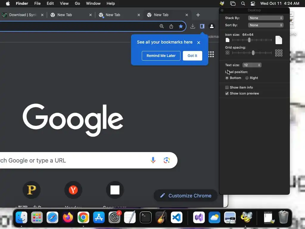Open the Finder application menu

pyautogui.click(x=22, y=4)
